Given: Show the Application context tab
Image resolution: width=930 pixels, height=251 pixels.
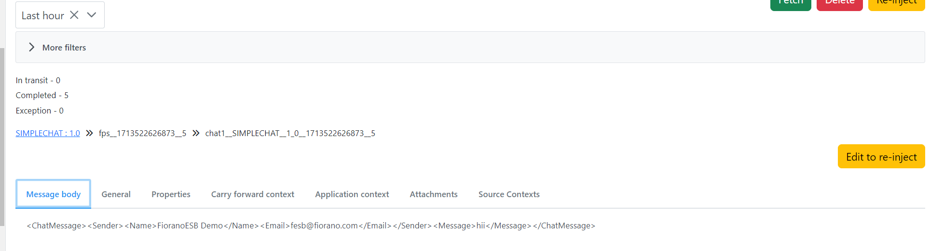Looking at the screenshot, I should tap(352, 194).
